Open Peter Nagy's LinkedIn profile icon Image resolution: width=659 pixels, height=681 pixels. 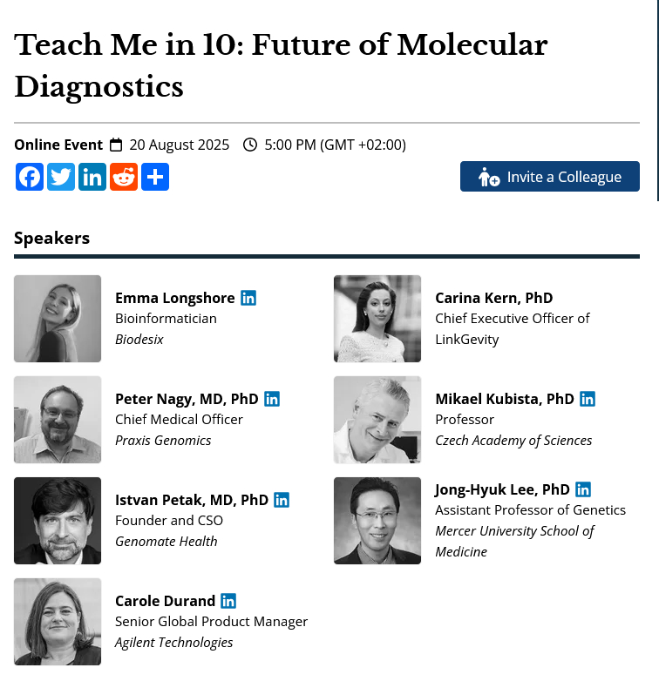[272, 399]
